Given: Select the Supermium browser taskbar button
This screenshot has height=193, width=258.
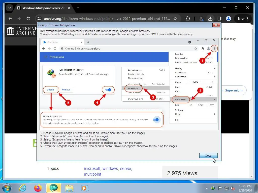Looking at the screenshot, I should coord(54,188).
